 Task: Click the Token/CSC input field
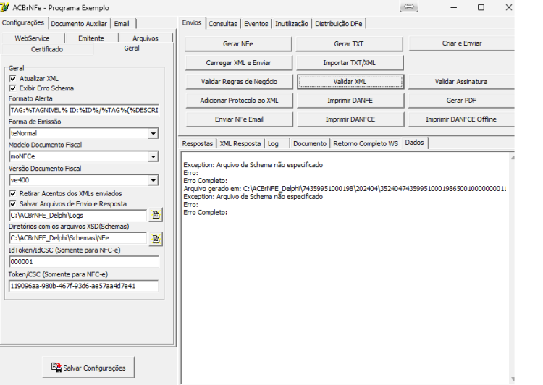tap(84, 286)
